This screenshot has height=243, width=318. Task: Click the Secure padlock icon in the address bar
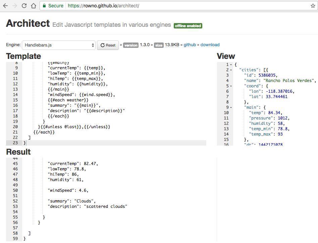tap(44, 6)
